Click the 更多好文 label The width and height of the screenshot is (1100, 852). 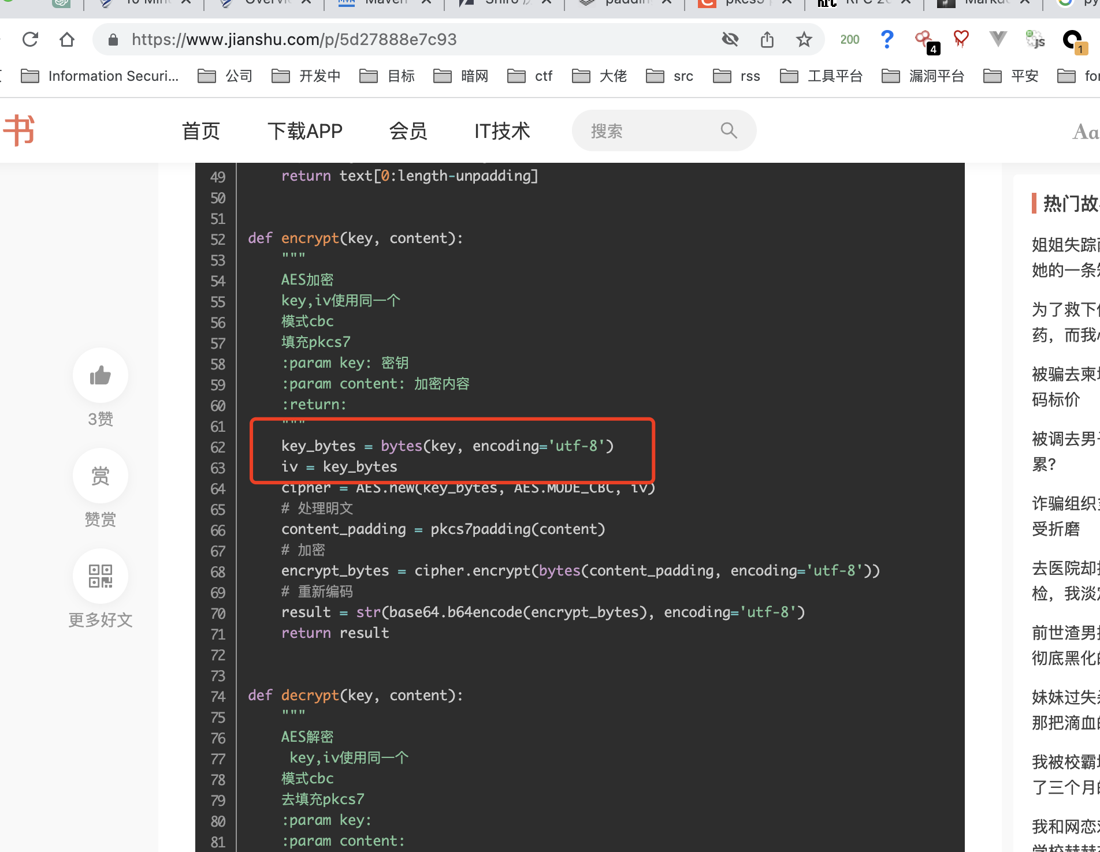point(101,619)
